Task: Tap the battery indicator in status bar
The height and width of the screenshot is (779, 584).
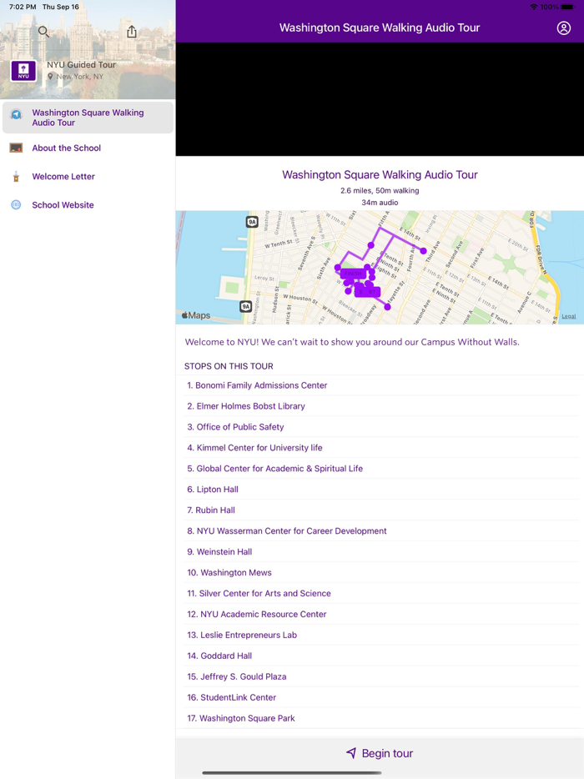Action: pos(567,7)
